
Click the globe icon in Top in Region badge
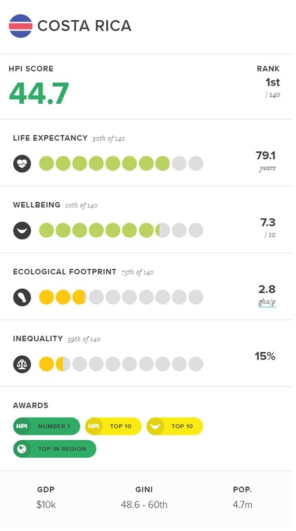point(22,449)
